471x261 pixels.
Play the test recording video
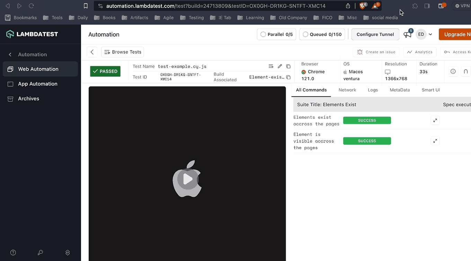[x=187, y=179]
